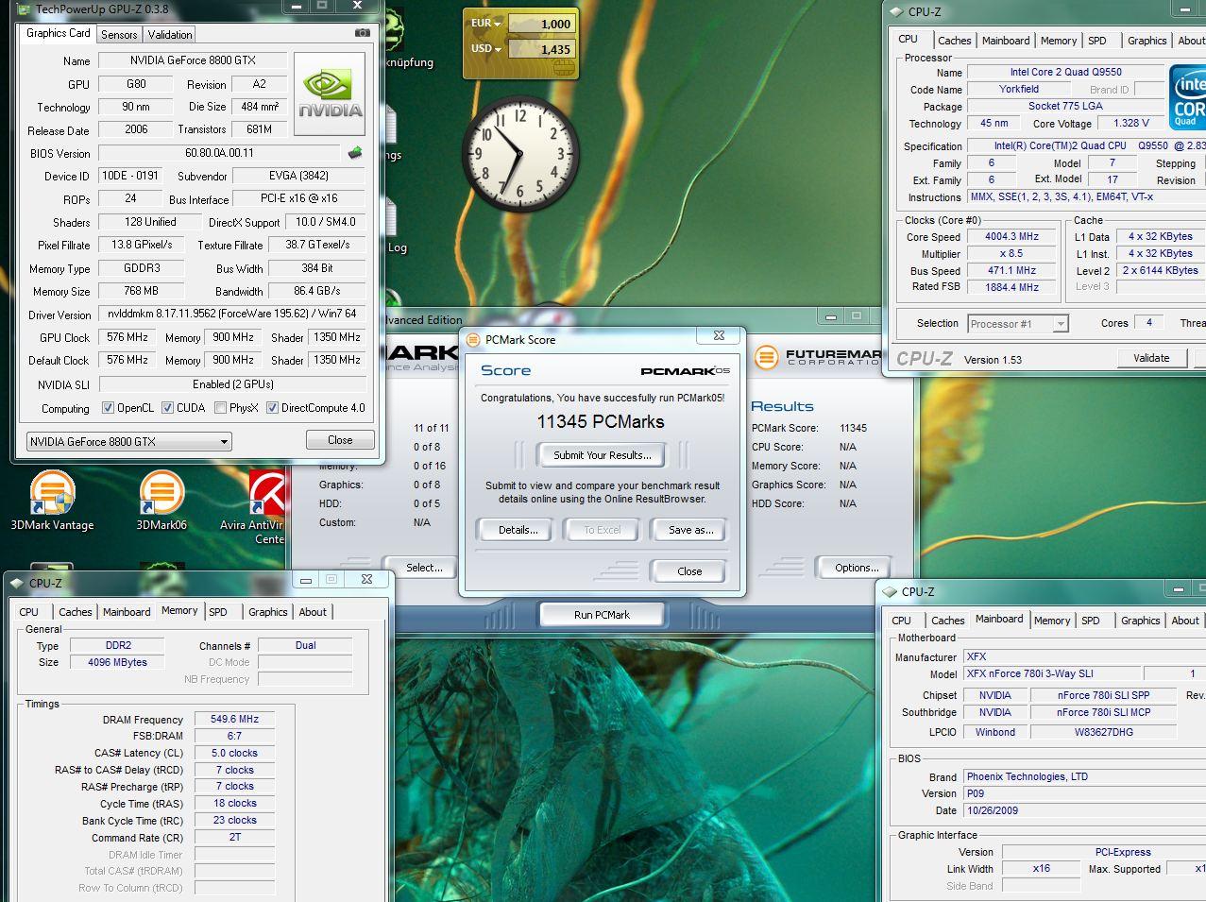Click the GPU-Z Close button

click(x=340, y=440)
